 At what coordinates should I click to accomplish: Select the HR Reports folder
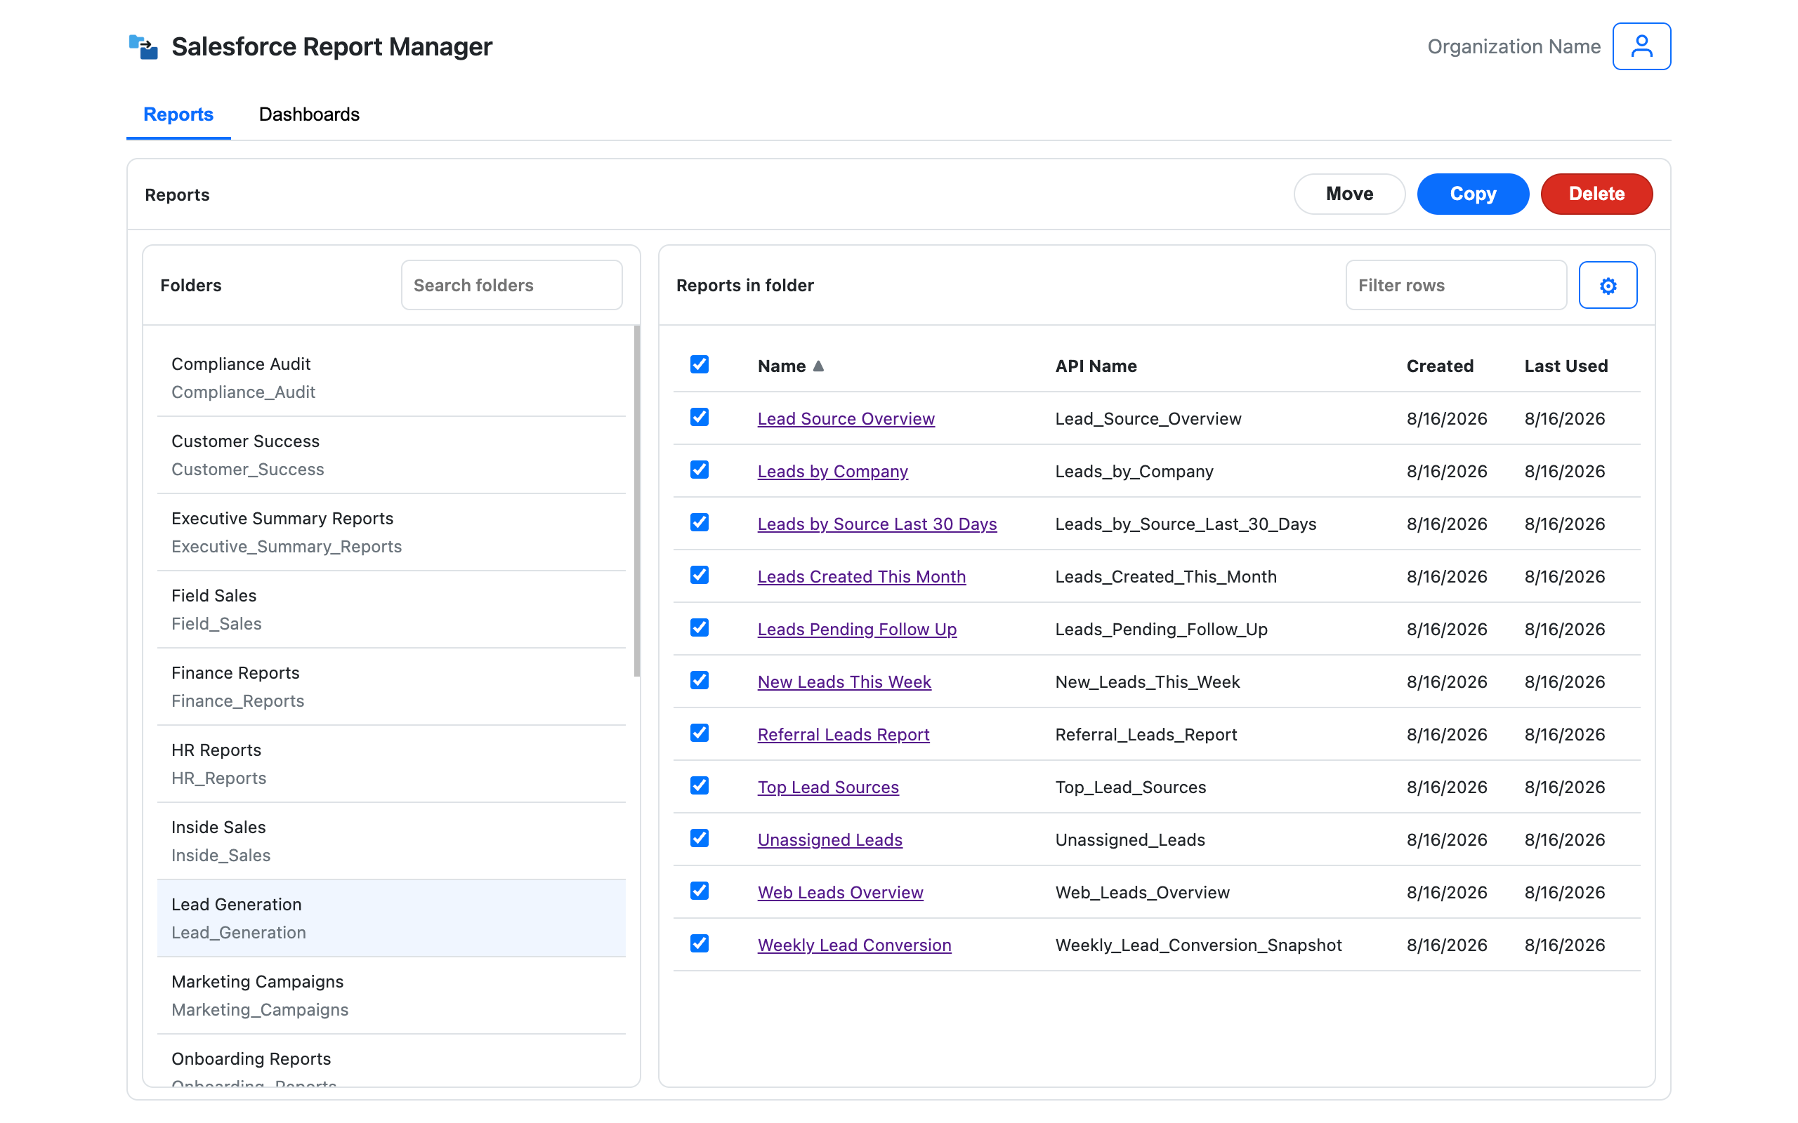coord(391,764)
